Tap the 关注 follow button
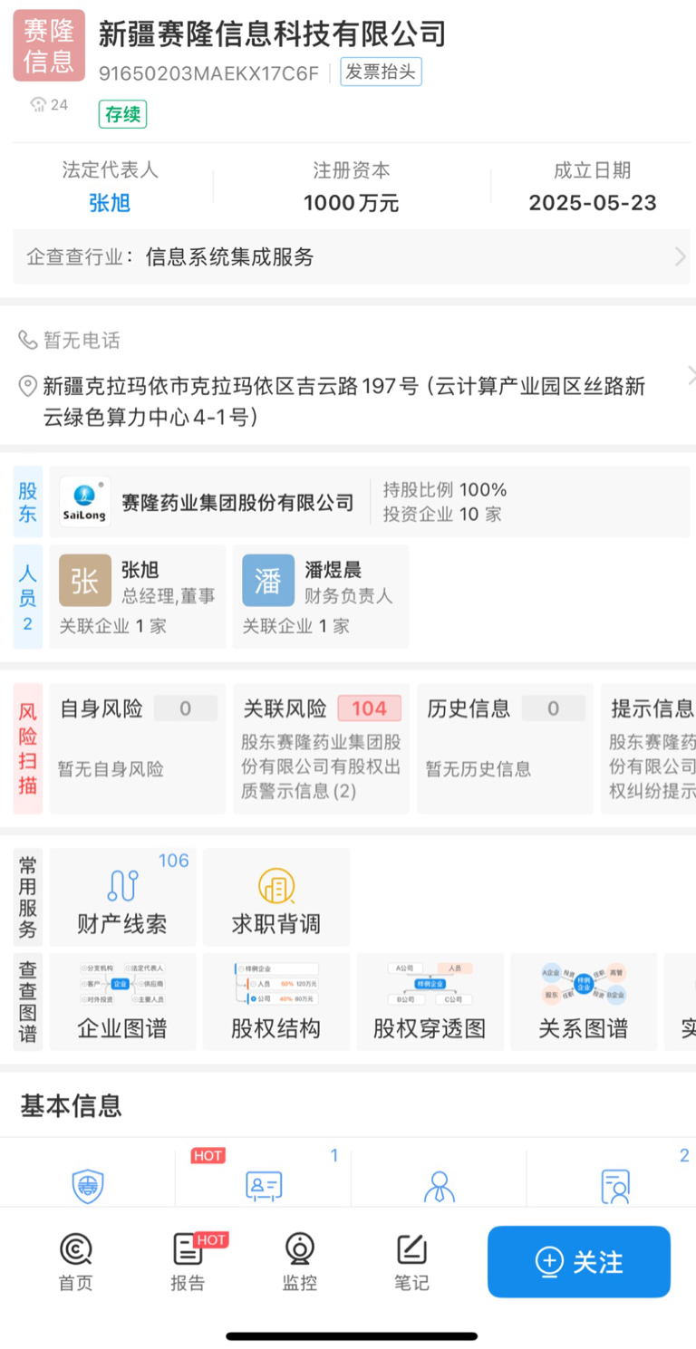 pos(579,1261)
